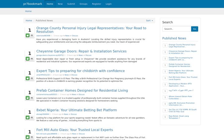Screen dimensions: 224x140
Task: Upvote the Expert Tips childbirth post
Action: (x=28, y=78)
